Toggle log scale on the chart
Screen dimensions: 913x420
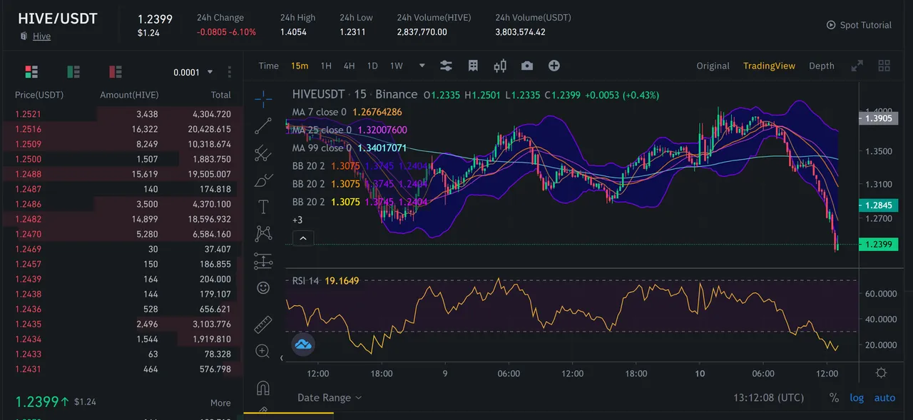857,398
